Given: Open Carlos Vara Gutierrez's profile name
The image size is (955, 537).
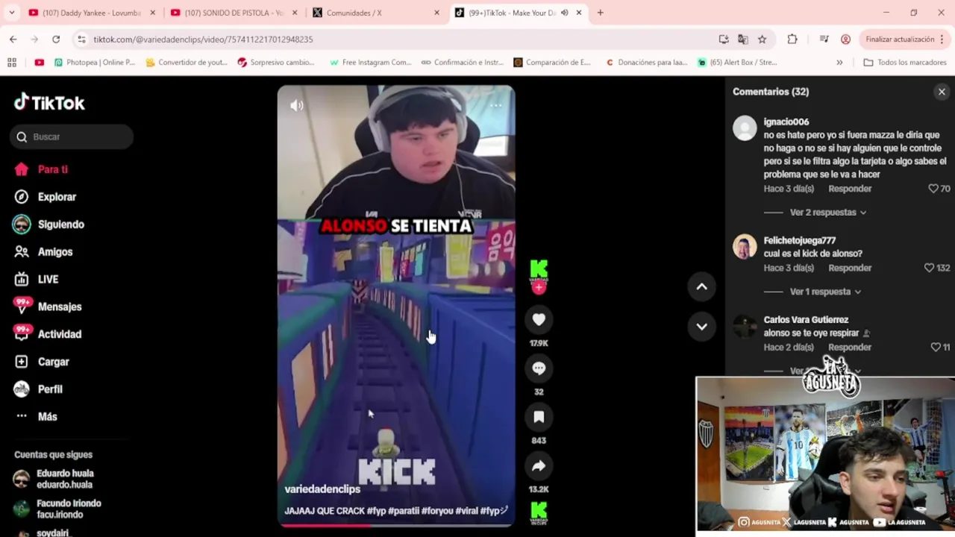Looking at the screenshot, I should tap(806, 319).
